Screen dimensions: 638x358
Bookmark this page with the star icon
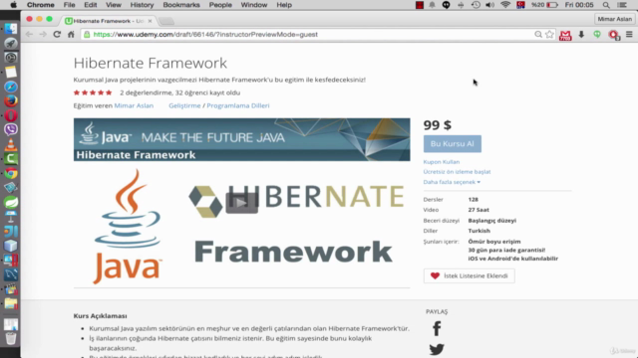(549, 35)
